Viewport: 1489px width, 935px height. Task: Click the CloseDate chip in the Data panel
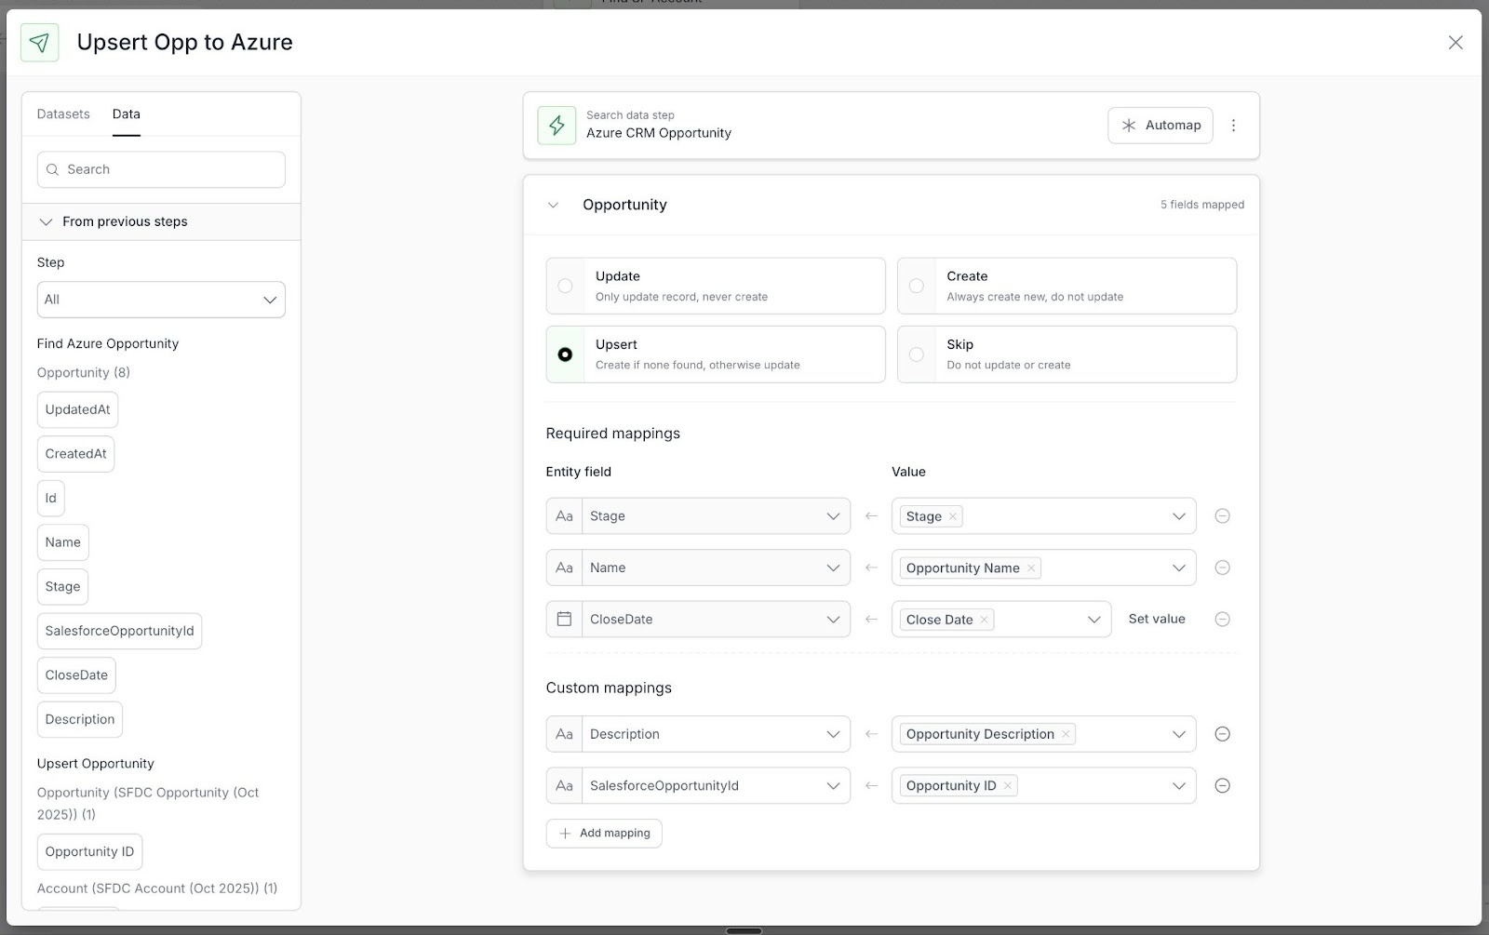[x=76, y=675]
